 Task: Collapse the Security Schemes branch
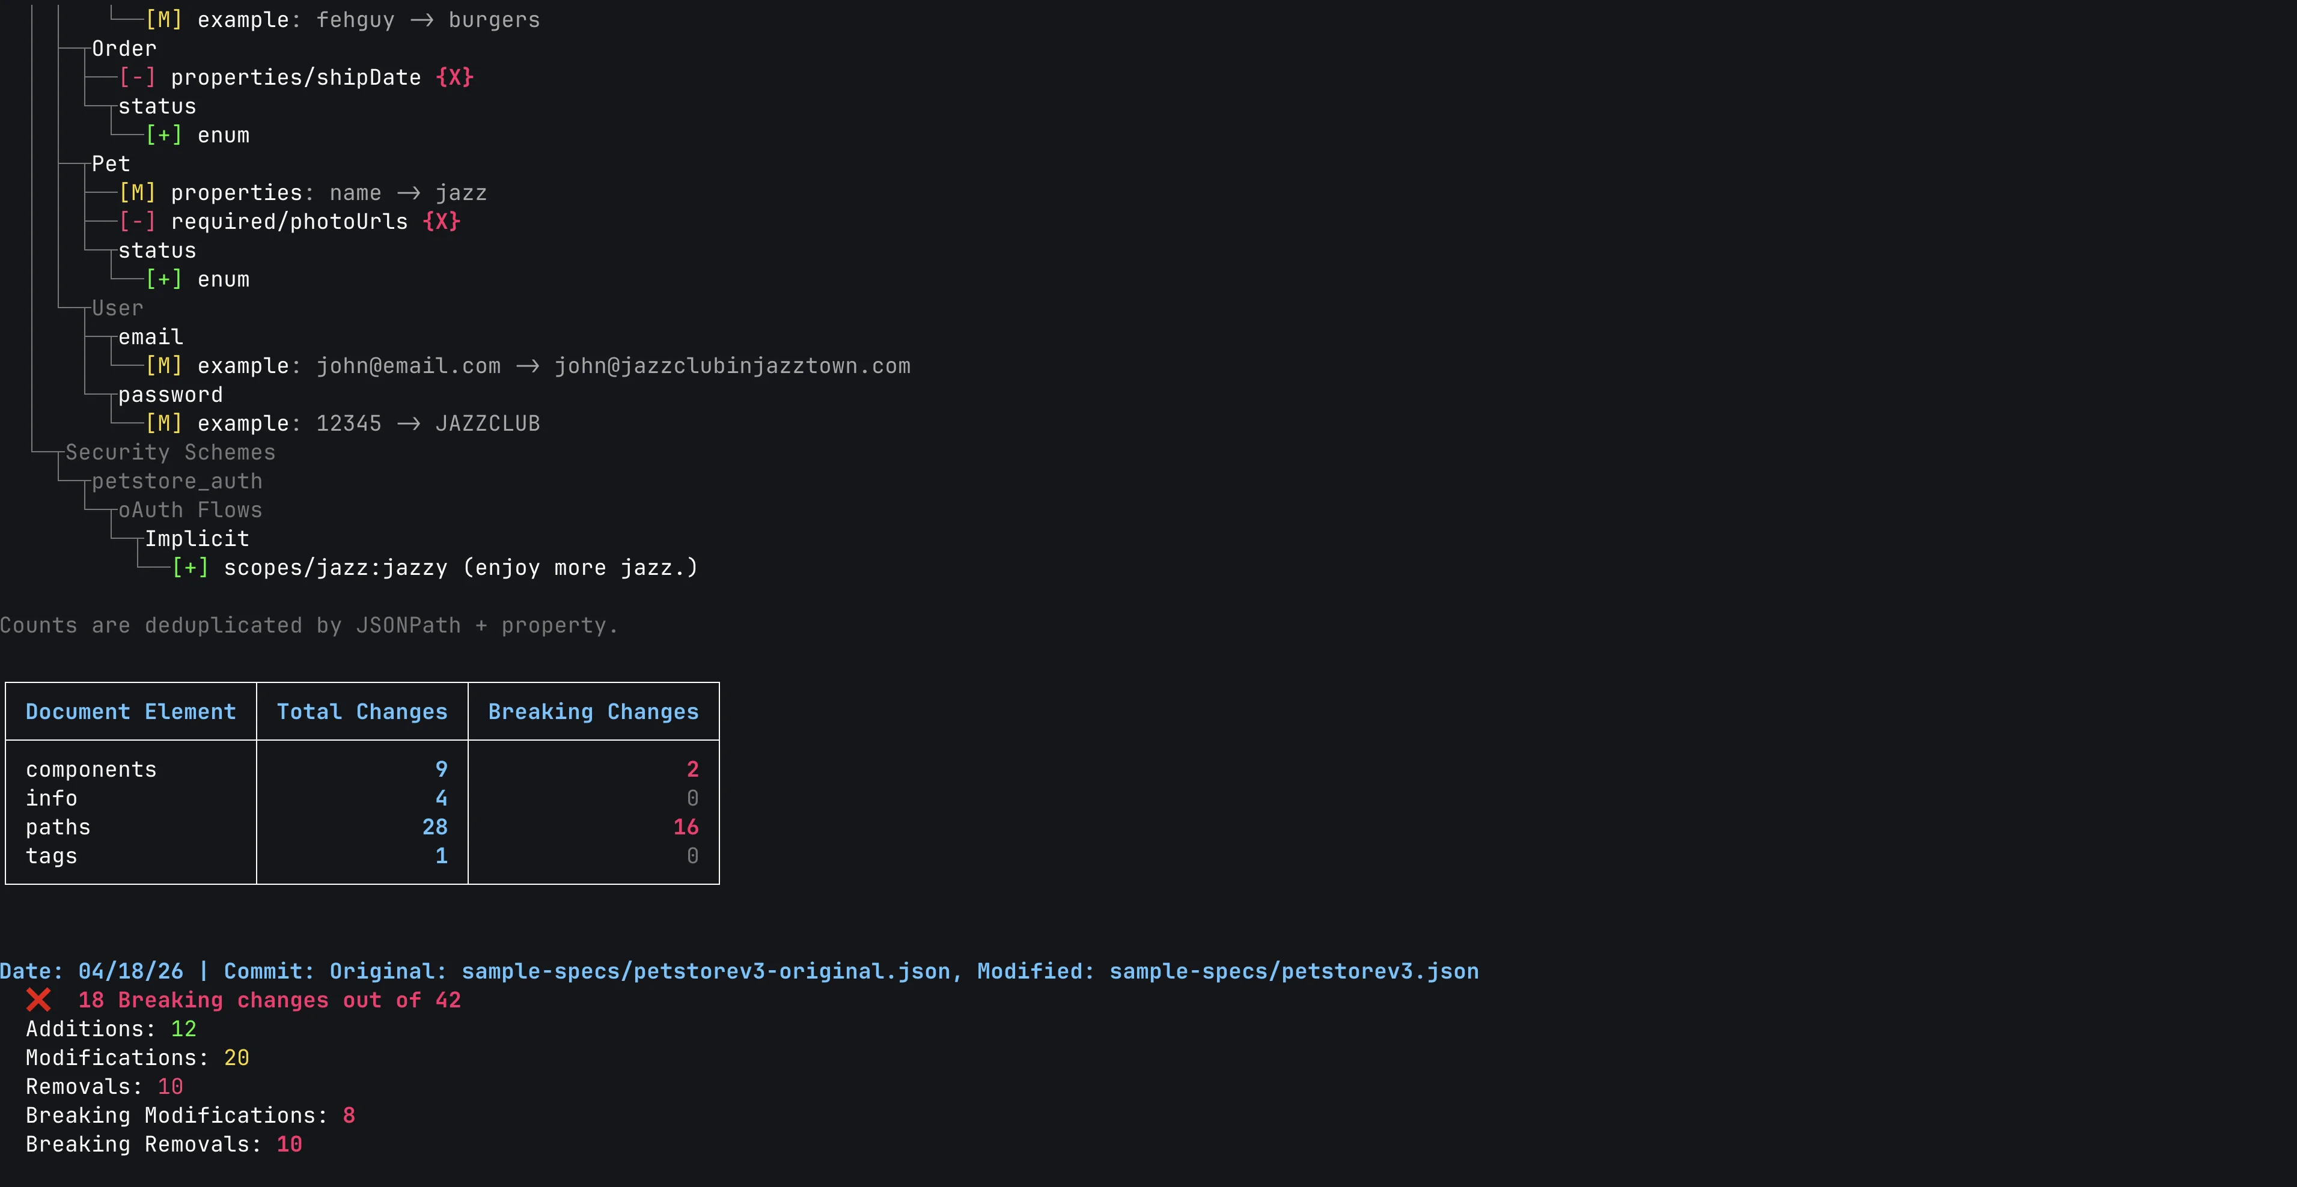pos(170,453)
